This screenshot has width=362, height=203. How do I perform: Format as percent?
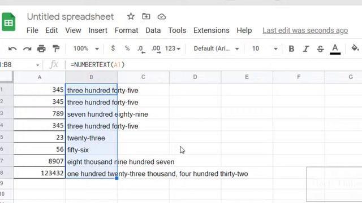point(127,48)
